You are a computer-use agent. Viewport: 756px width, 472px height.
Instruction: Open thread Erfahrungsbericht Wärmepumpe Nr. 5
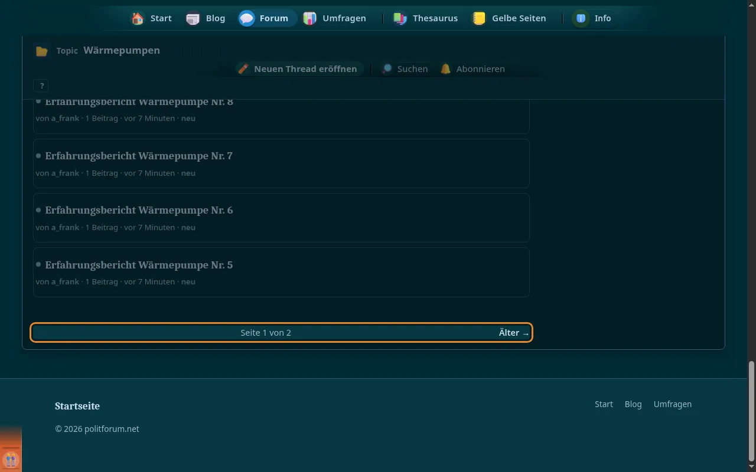pyautogui.click(x=139, y=265)
